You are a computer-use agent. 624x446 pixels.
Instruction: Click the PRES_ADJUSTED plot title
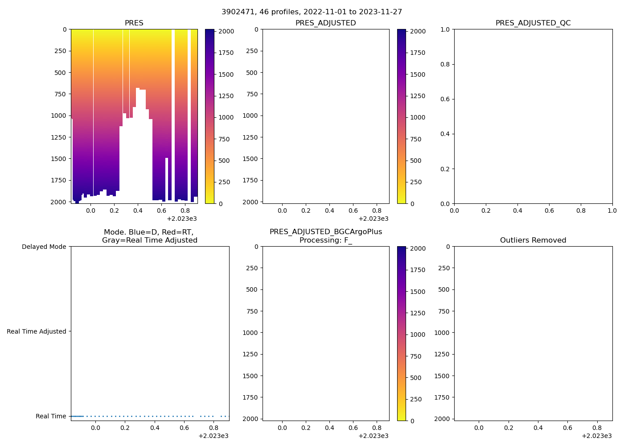click(x=325, y=23)
